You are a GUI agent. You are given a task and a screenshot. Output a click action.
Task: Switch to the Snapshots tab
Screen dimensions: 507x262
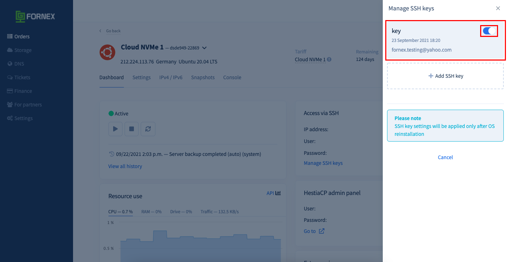coord(203,77)
